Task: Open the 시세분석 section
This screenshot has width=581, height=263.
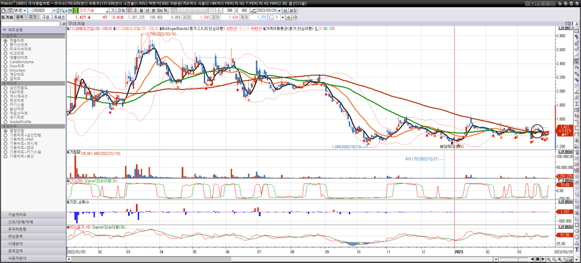Action: pyautogui.click(x=33, y=243)
